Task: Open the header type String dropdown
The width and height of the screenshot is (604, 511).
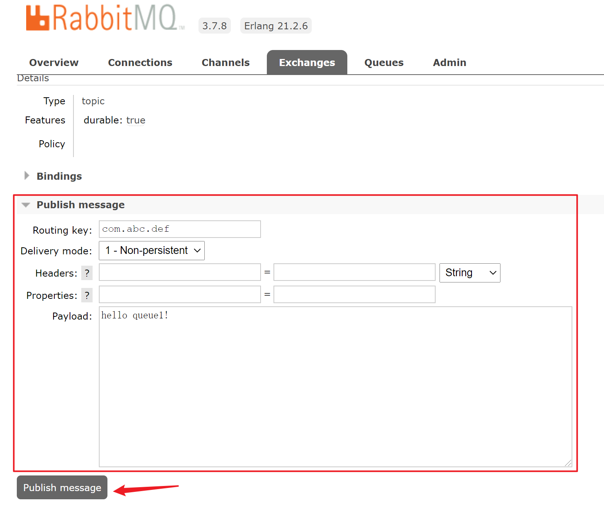Action: coord(470,273)
